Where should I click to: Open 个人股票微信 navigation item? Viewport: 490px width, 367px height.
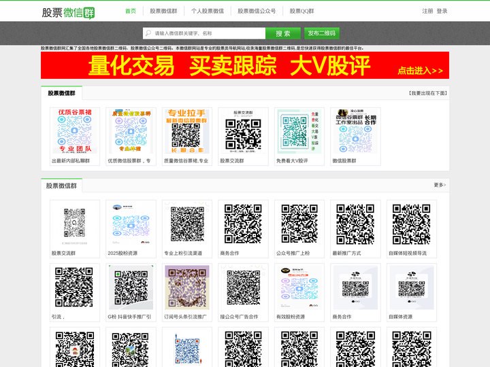click(x=208, y=11)
